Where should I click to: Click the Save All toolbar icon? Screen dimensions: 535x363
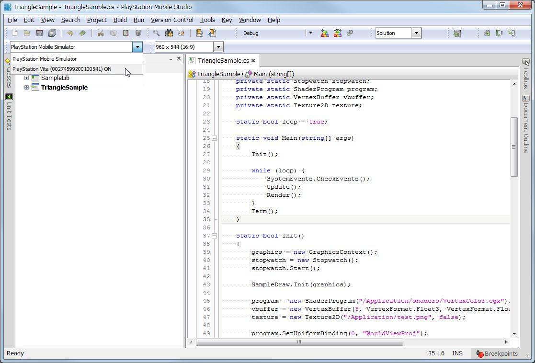pyautogui.click(x=52, y=33)
